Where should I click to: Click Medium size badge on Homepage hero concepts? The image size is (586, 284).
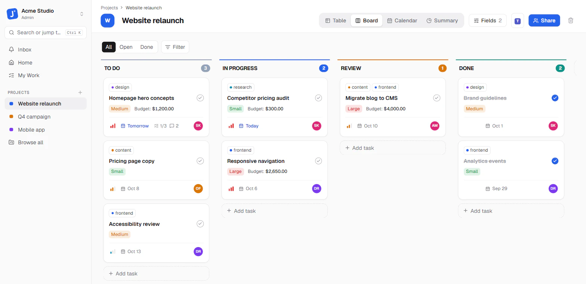[x=120, y=109]
